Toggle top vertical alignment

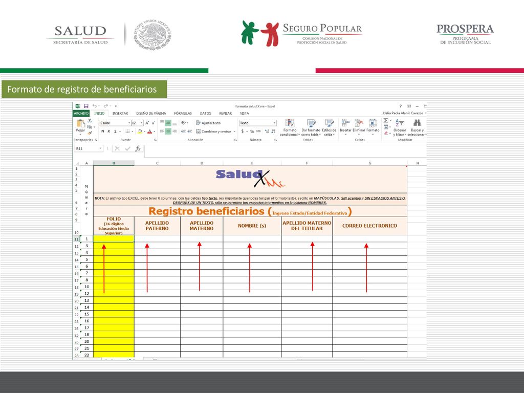point(162,123)
